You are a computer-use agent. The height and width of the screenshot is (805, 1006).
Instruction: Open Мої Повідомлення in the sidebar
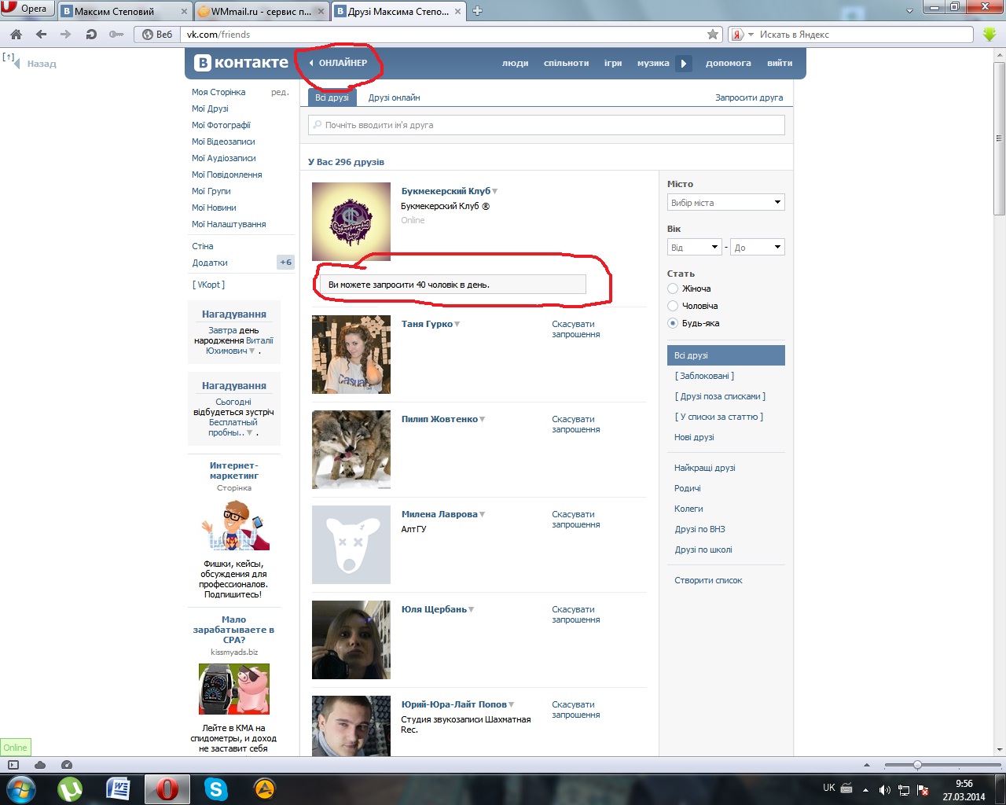pos(227,175)
